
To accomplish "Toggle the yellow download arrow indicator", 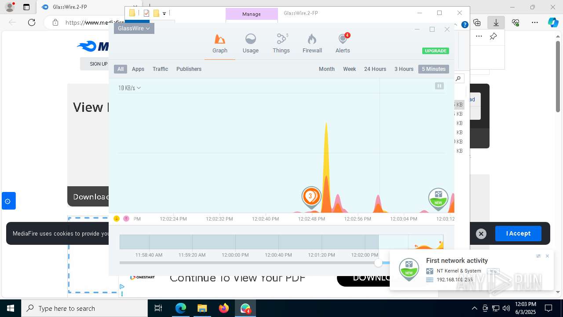I will point(117,218).
